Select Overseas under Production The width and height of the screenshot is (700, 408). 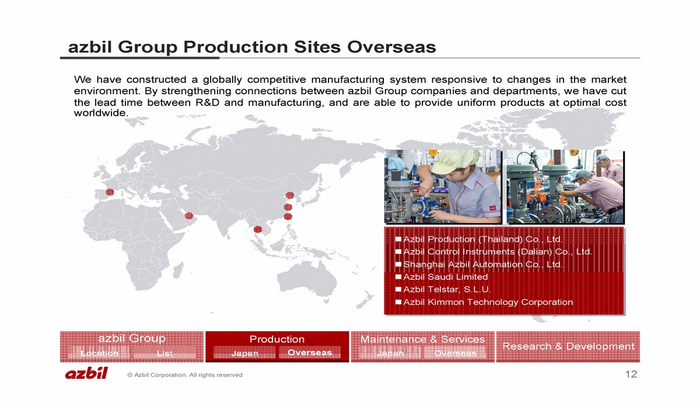coord(310,353)
